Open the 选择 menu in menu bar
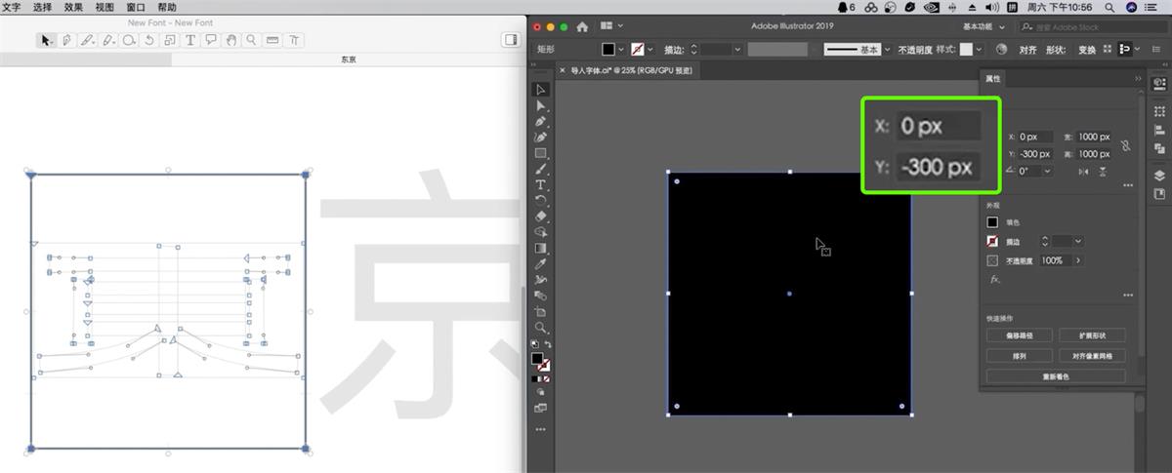Viewport: 1172px width, 473px height. pos(42,7)
